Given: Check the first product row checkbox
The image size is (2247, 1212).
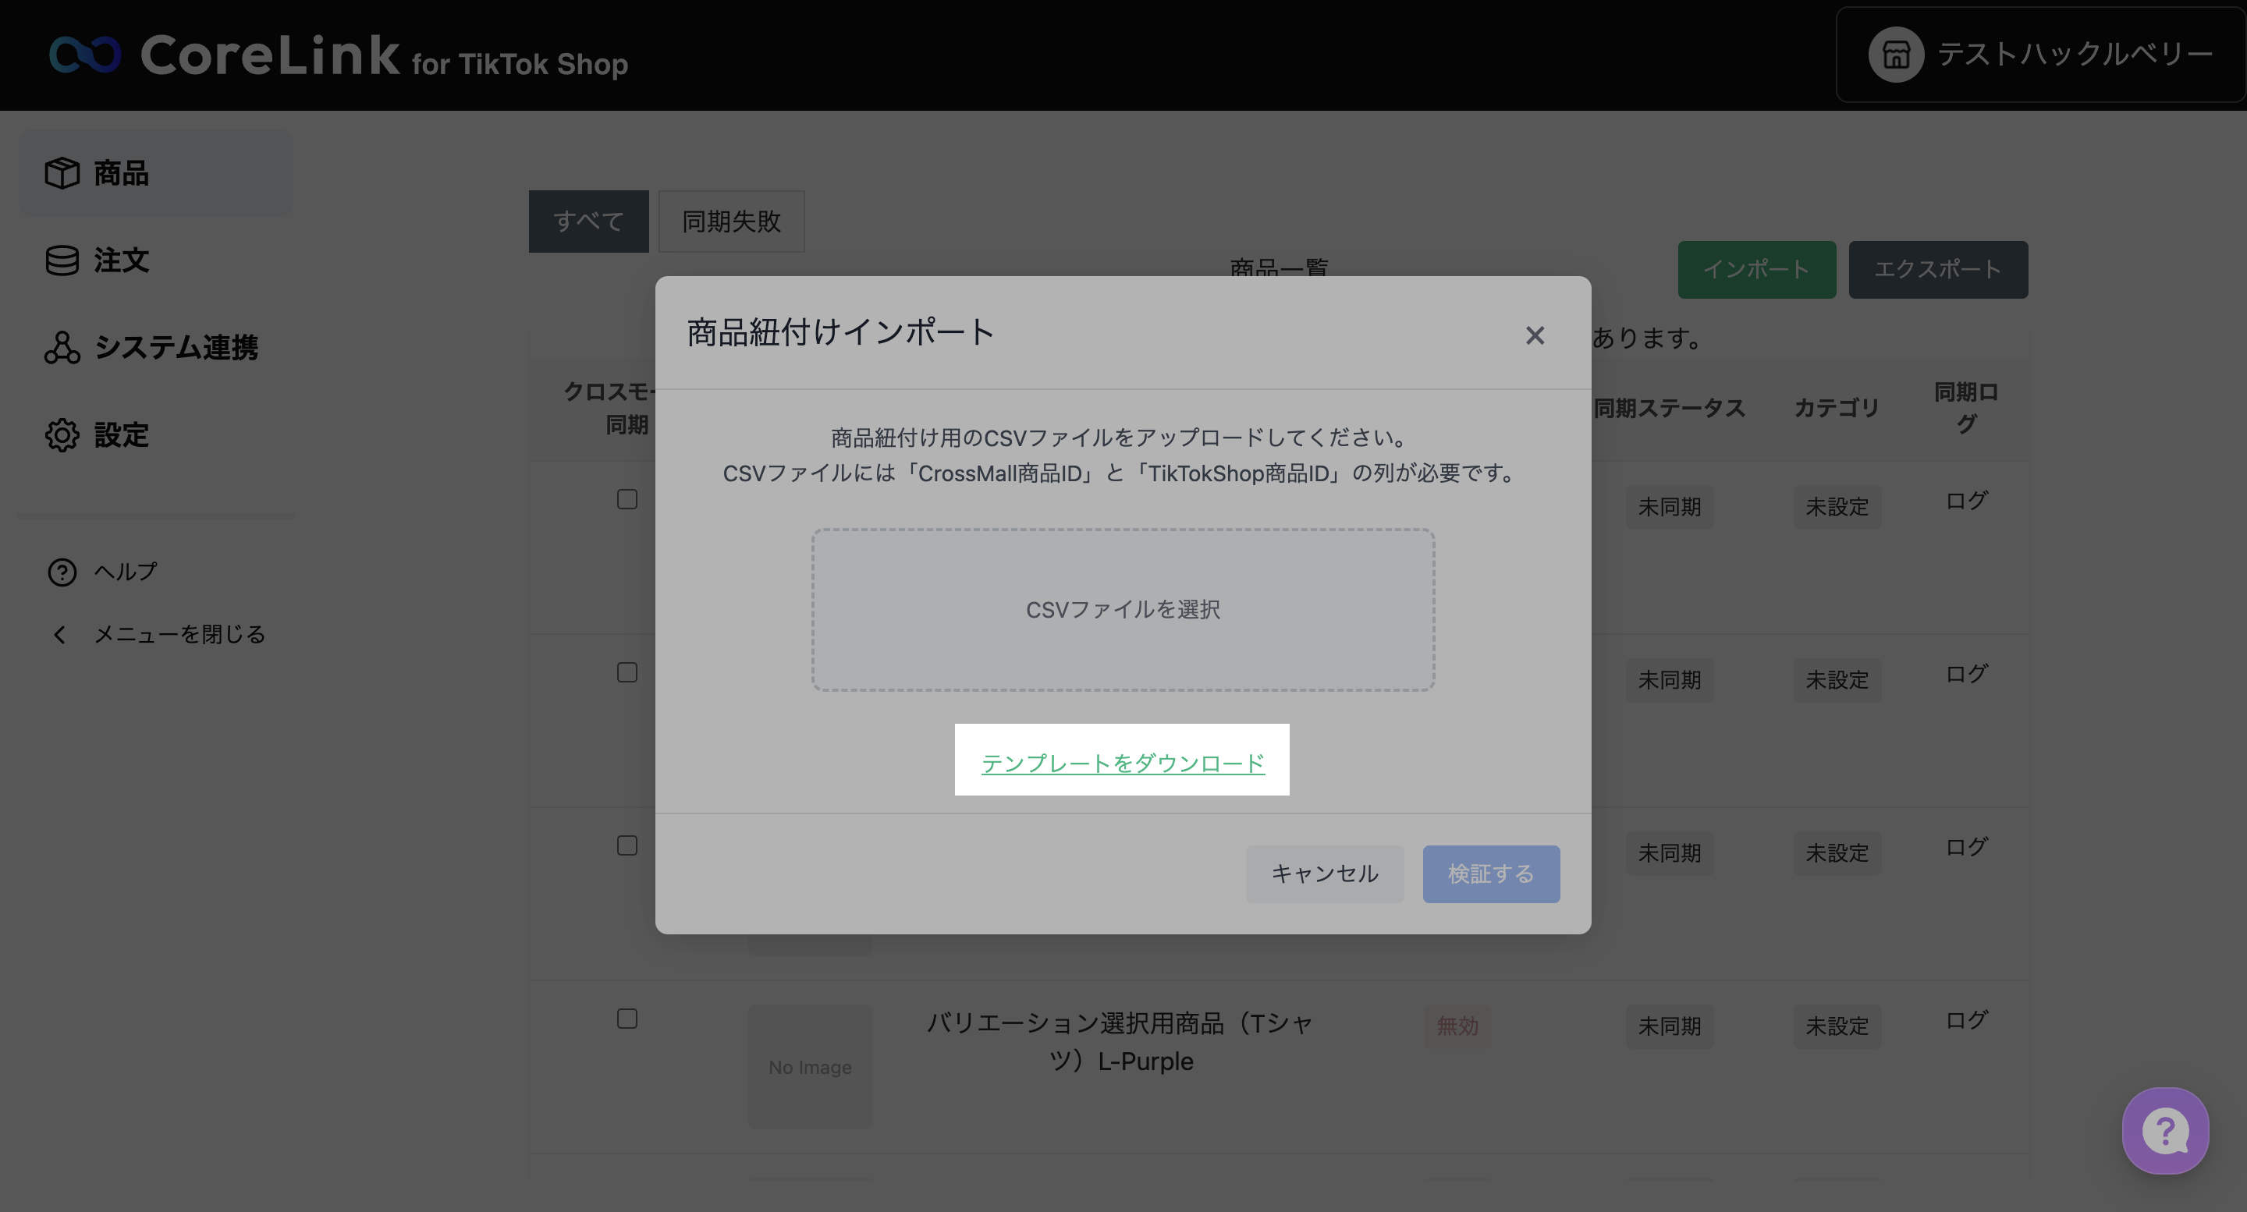Looking at the screenshot, I should pyautogui.click(x=627, y=498).
